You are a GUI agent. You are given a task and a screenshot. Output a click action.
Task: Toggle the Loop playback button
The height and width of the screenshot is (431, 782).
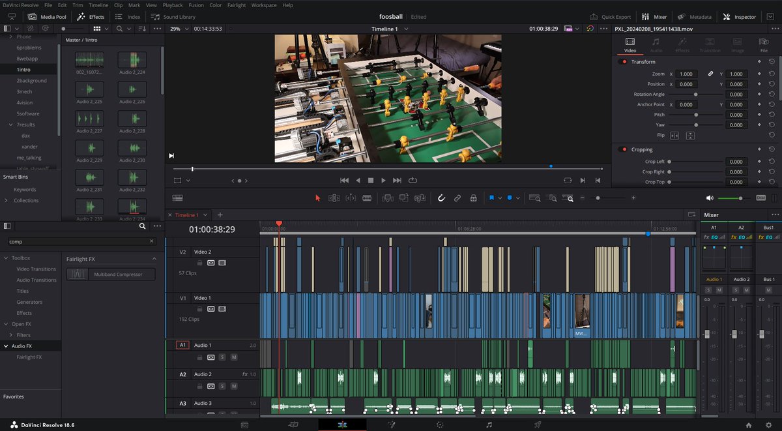point(413,180)
